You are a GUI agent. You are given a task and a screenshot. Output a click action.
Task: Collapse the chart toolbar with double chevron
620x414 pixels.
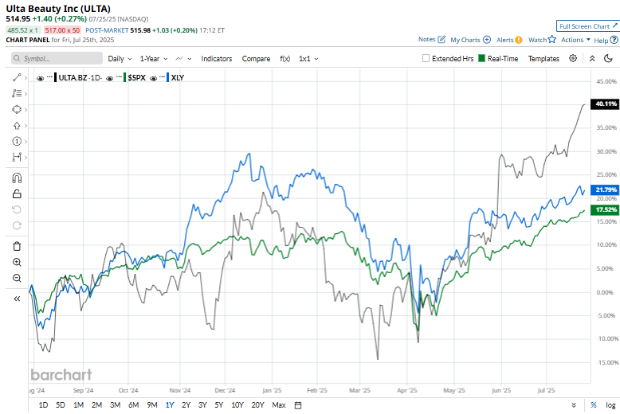point(592,58)
